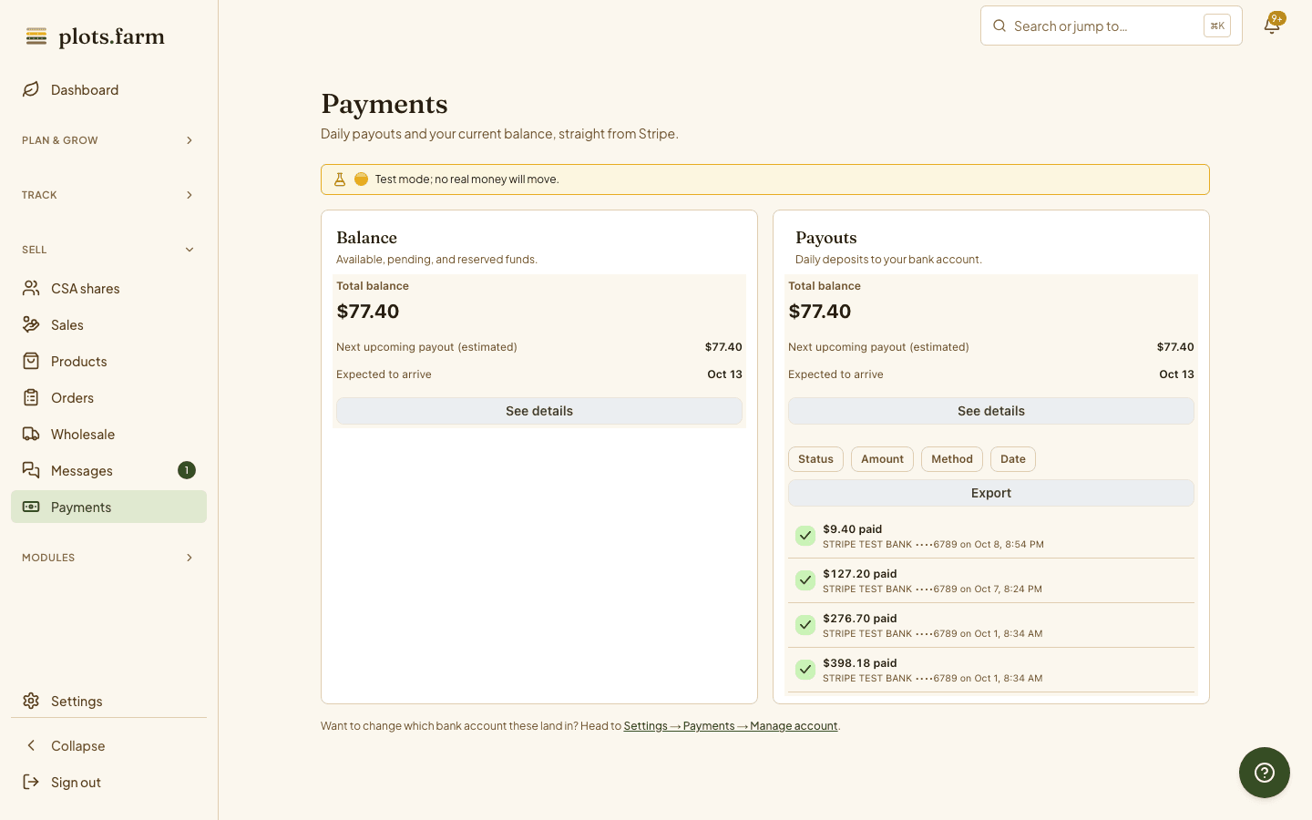
Task: Click the Products shopping bag icon
Action: [31, 361]
